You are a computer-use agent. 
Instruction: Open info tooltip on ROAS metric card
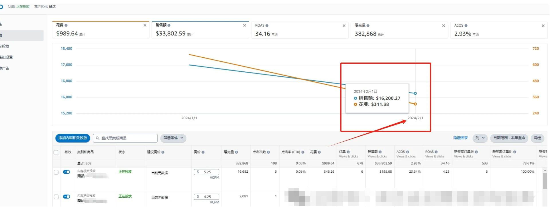click(x=267, y=26)
